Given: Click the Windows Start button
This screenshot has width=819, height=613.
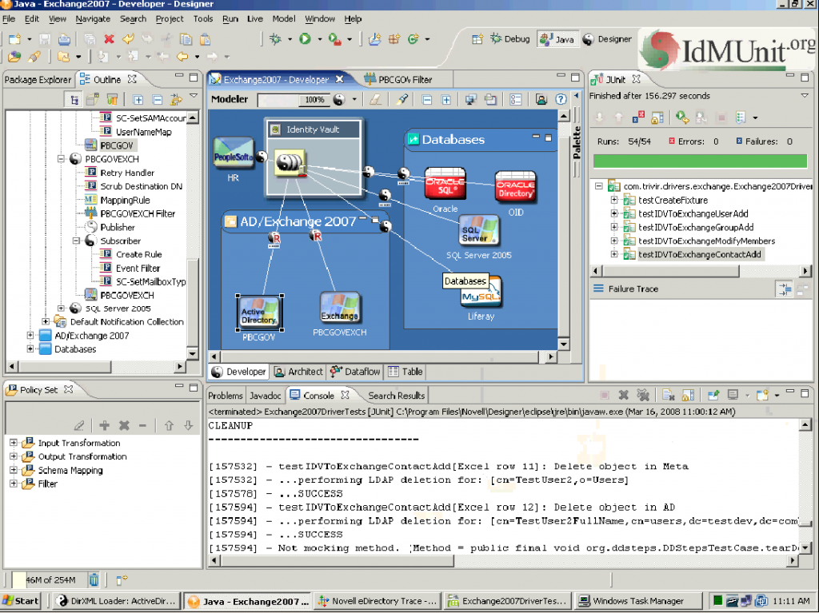Looking at the screenshot, I should (21, 601).
